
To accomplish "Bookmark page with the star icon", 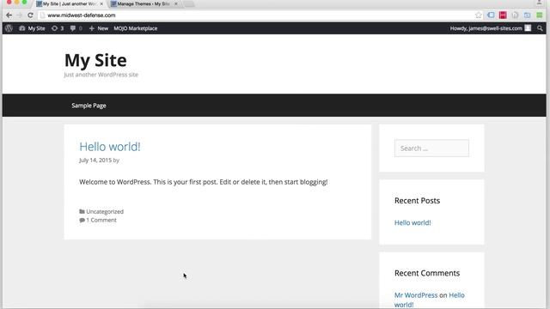I will pos(479,15).
